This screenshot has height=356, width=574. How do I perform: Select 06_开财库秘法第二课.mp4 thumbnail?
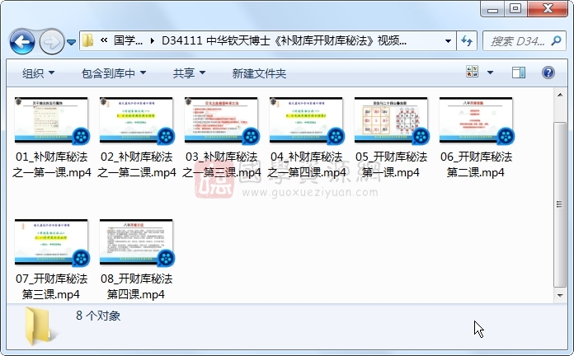click(x=476, y=120)
